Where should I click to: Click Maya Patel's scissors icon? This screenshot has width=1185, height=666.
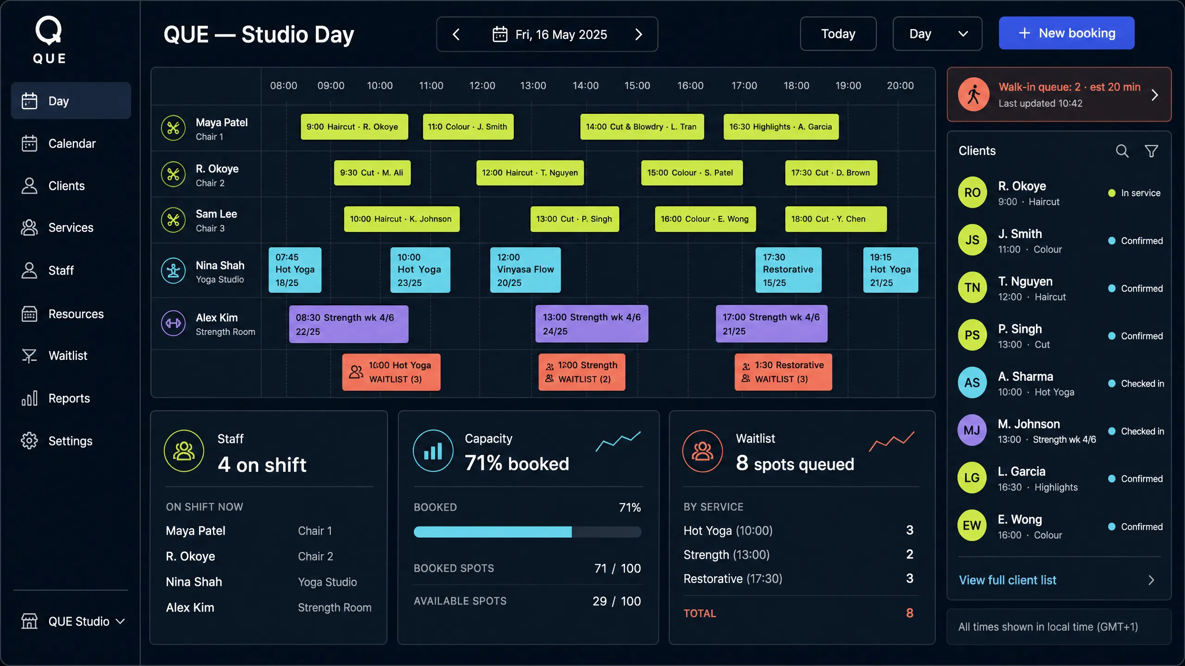(x=173, y=128)
